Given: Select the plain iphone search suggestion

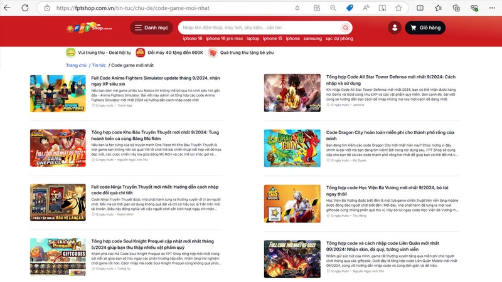Looking at the screenshot, I should pyautogui.click(x=293, y=38).
